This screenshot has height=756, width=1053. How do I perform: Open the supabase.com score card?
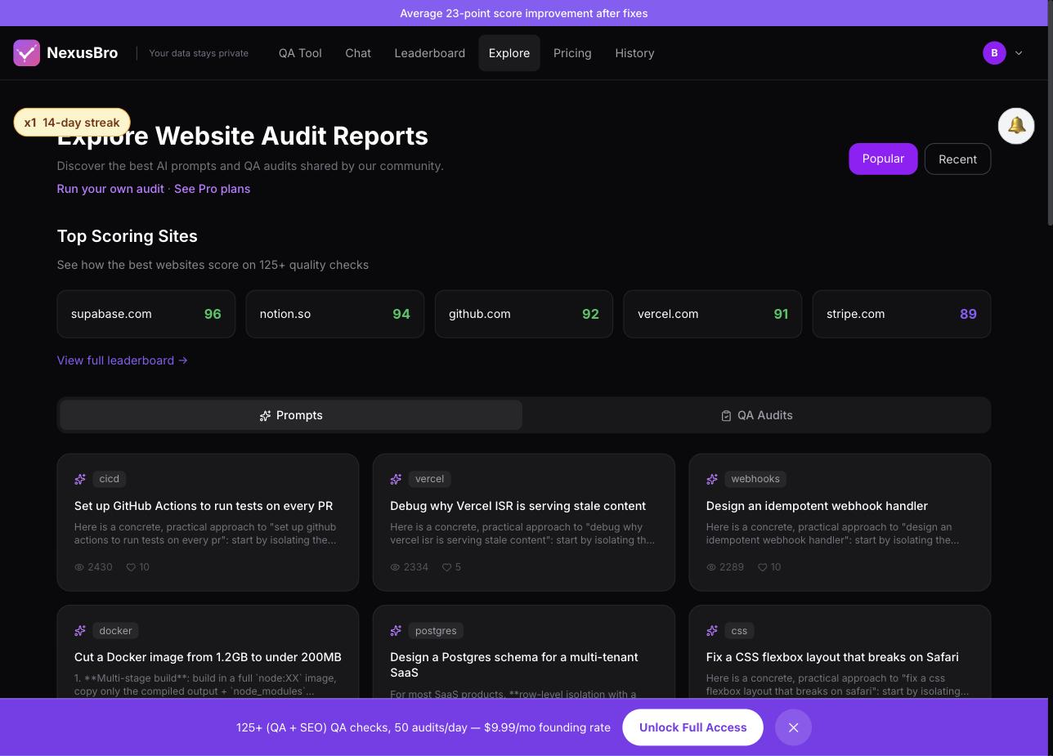146,314
